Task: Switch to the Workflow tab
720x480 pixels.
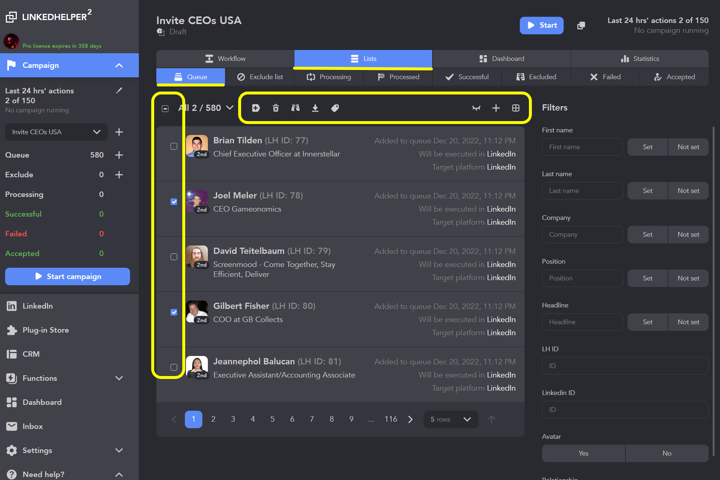Action: (225, 59)
